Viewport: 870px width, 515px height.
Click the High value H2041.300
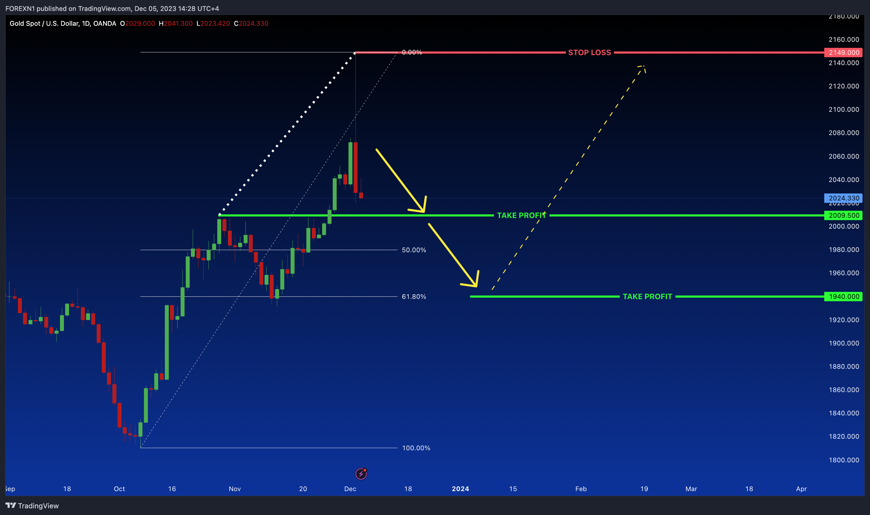point(176,23)
